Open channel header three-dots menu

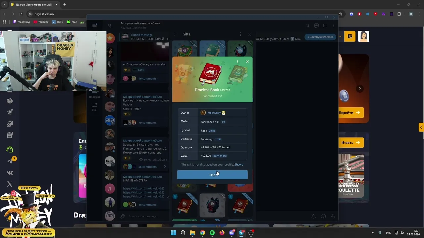[x=333, y=25]
